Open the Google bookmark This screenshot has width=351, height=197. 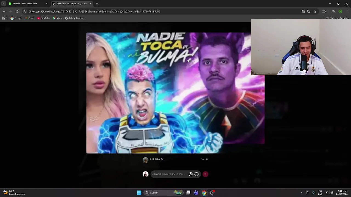[16, 18]
